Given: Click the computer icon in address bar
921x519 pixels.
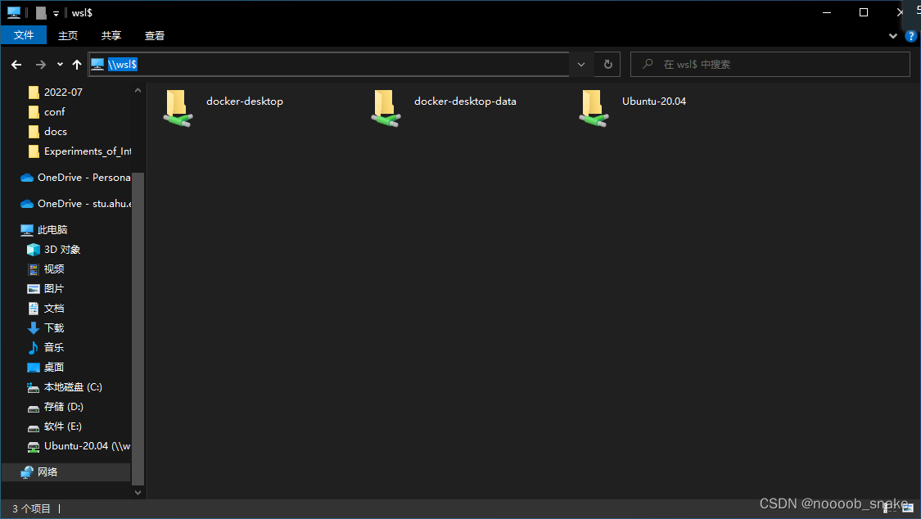Looking at the screenshot, I should (x=97, y=64).
